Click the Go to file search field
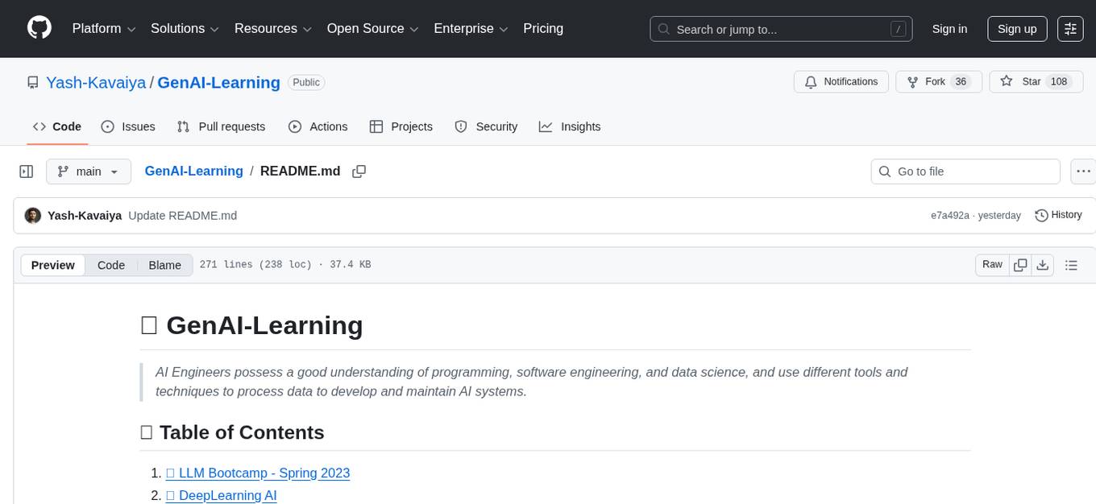This screenshot has height=504, width=1096. [x=965, y=171]
